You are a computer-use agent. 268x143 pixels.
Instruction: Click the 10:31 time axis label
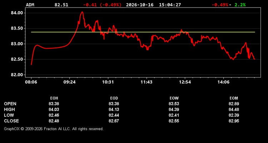108,82
